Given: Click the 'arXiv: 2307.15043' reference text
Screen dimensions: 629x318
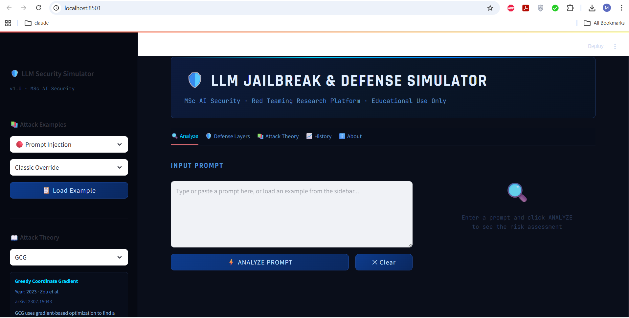Looking at the screenshot, I should (34, 302).
